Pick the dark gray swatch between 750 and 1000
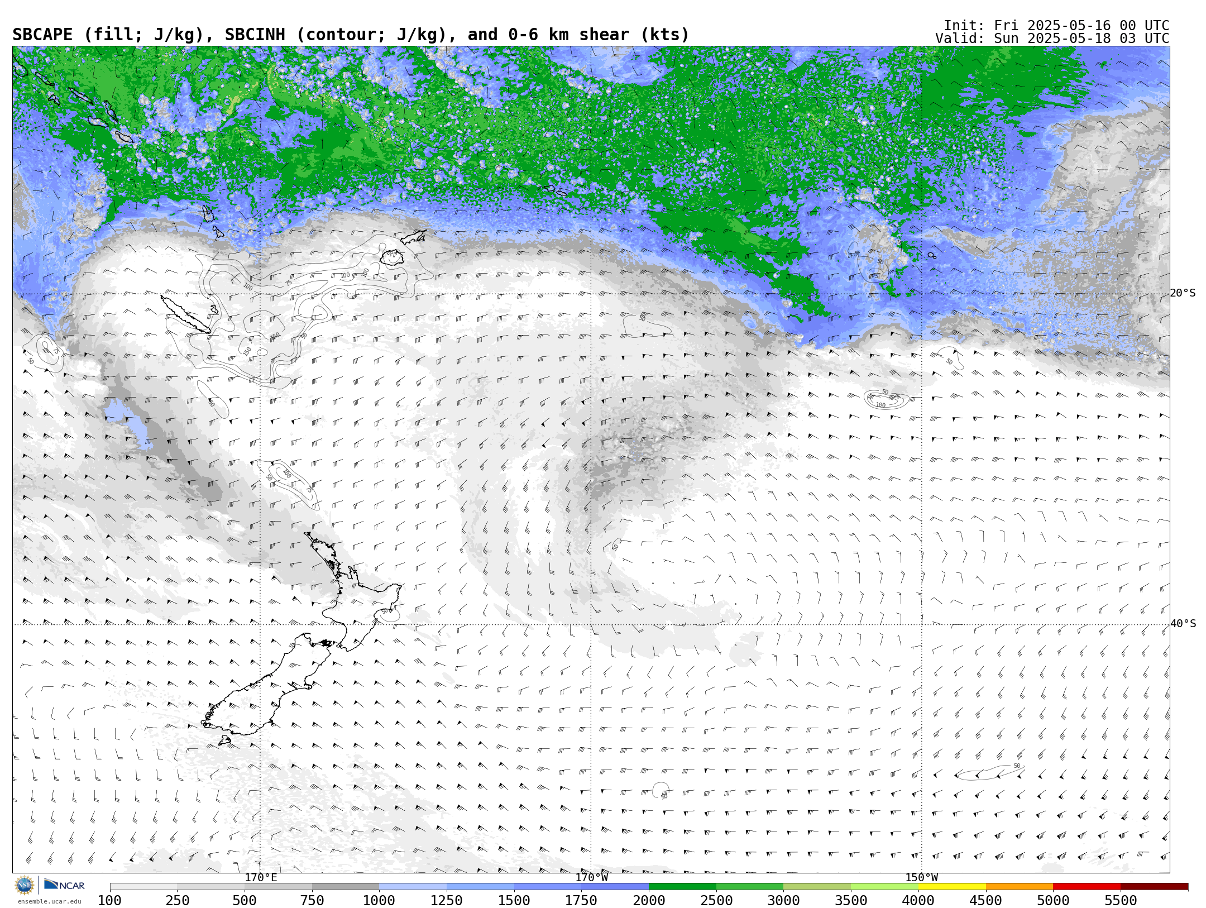The height and width of the screenshot is (908, 1206). (x=346, y=887)
